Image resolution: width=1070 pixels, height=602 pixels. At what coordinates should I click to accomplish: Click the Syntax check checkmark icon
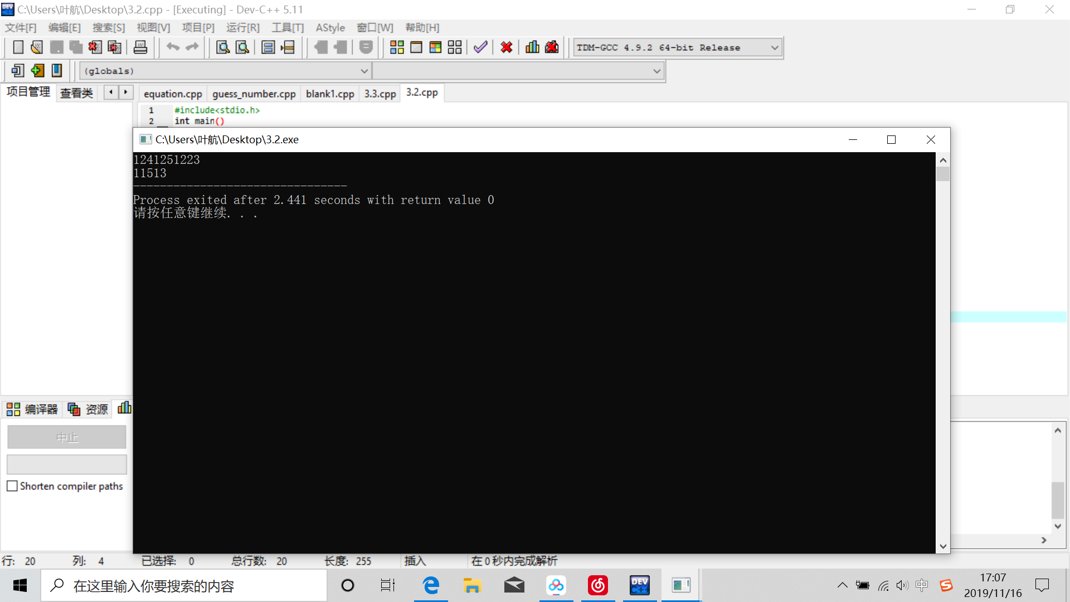480,47
